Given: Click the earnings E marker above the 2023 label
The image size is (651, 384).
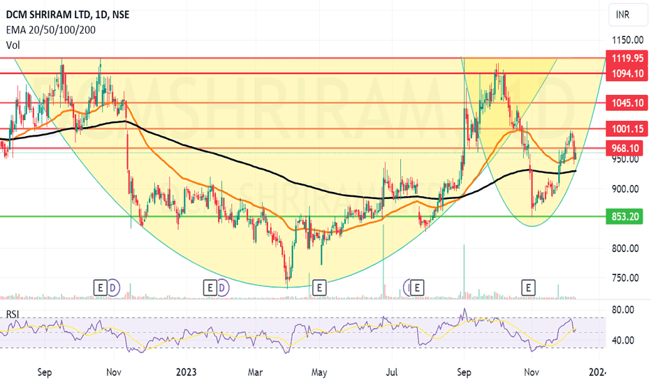Looking at the screenshot, I should pos(210,287).
